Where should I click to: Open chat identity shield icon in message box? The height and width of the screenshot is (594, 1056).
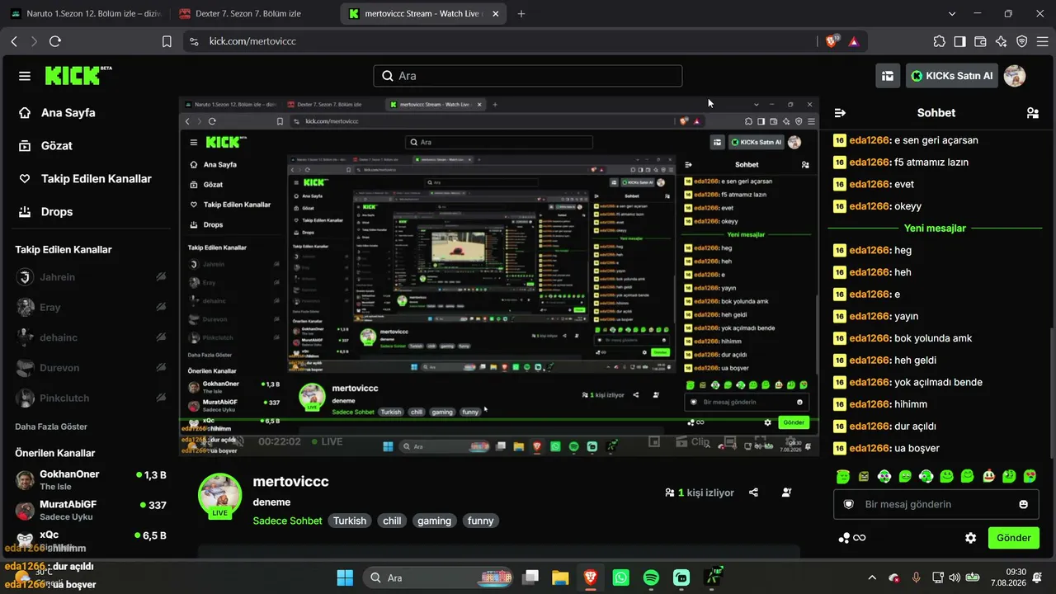click(848, 504)
